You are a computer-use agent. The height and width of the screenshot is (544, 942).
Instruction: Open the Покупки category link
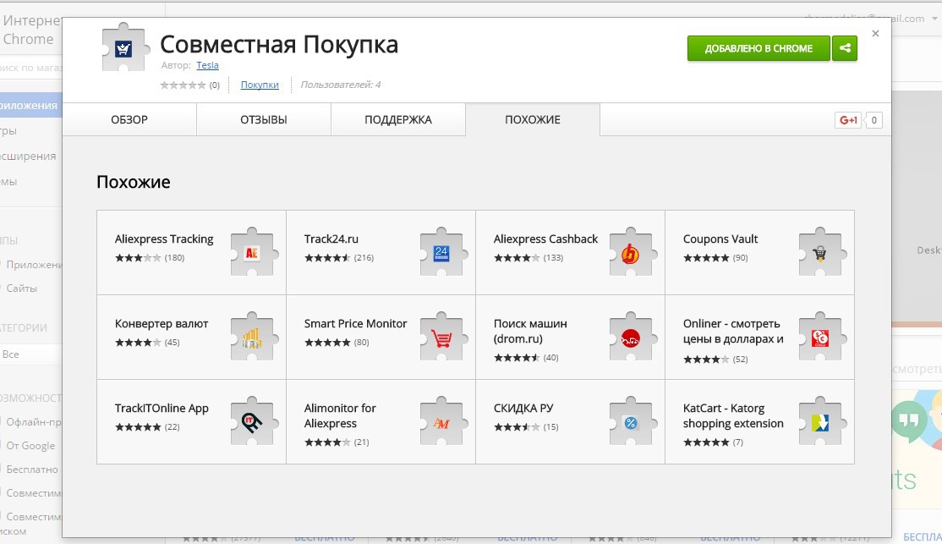pyautogui.click(x=260, y=85)
